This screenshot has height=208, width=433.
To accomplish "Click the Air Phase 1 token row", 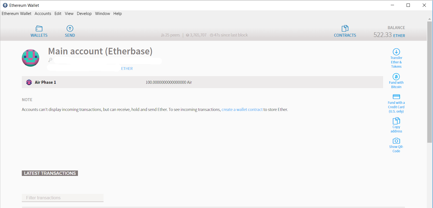I will tap(202, 82).
